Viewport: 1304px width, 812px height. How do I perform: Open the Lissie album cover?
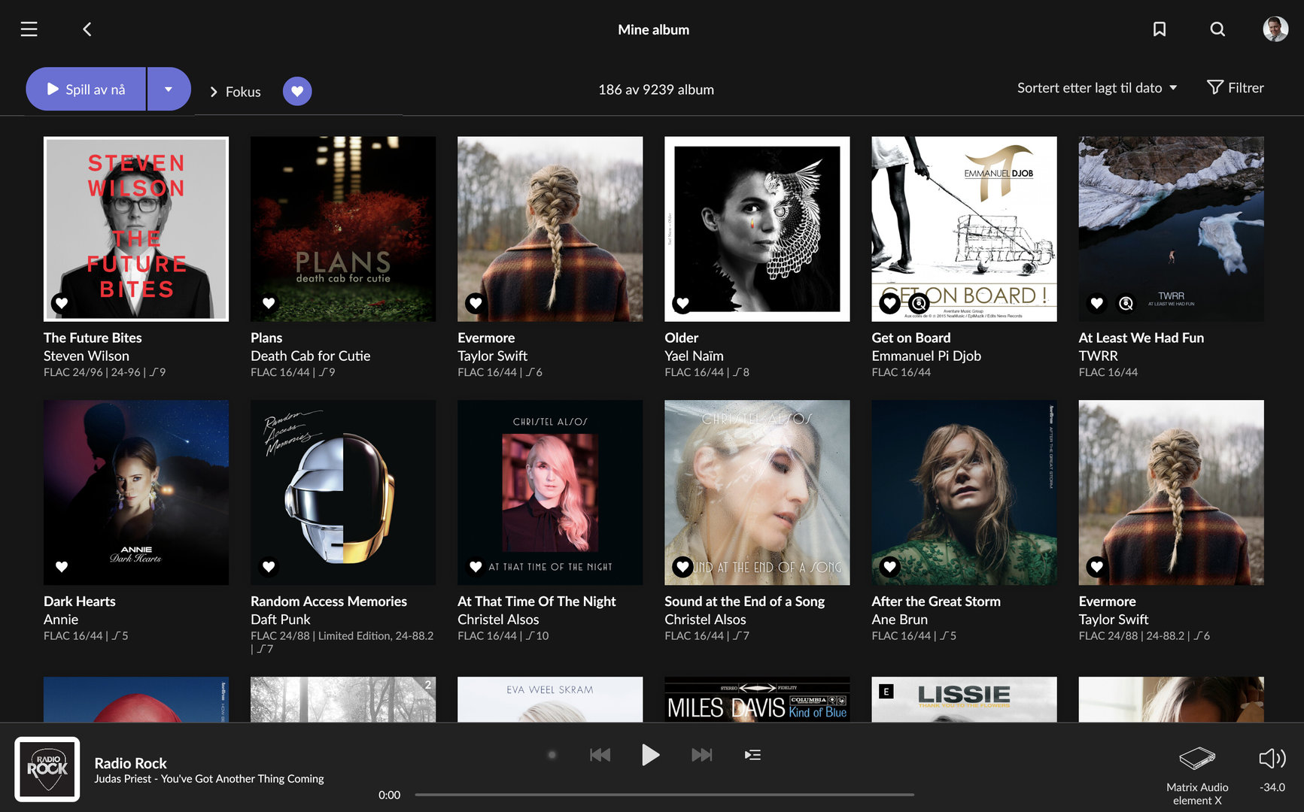[x=964, y=699]
